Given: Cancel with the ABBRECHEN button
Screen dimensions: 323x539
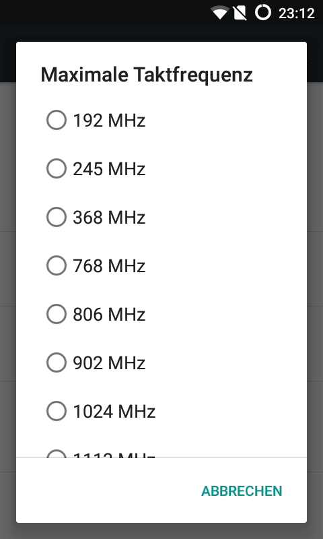Looking at the screenshot, I should [x=242, y=491].
